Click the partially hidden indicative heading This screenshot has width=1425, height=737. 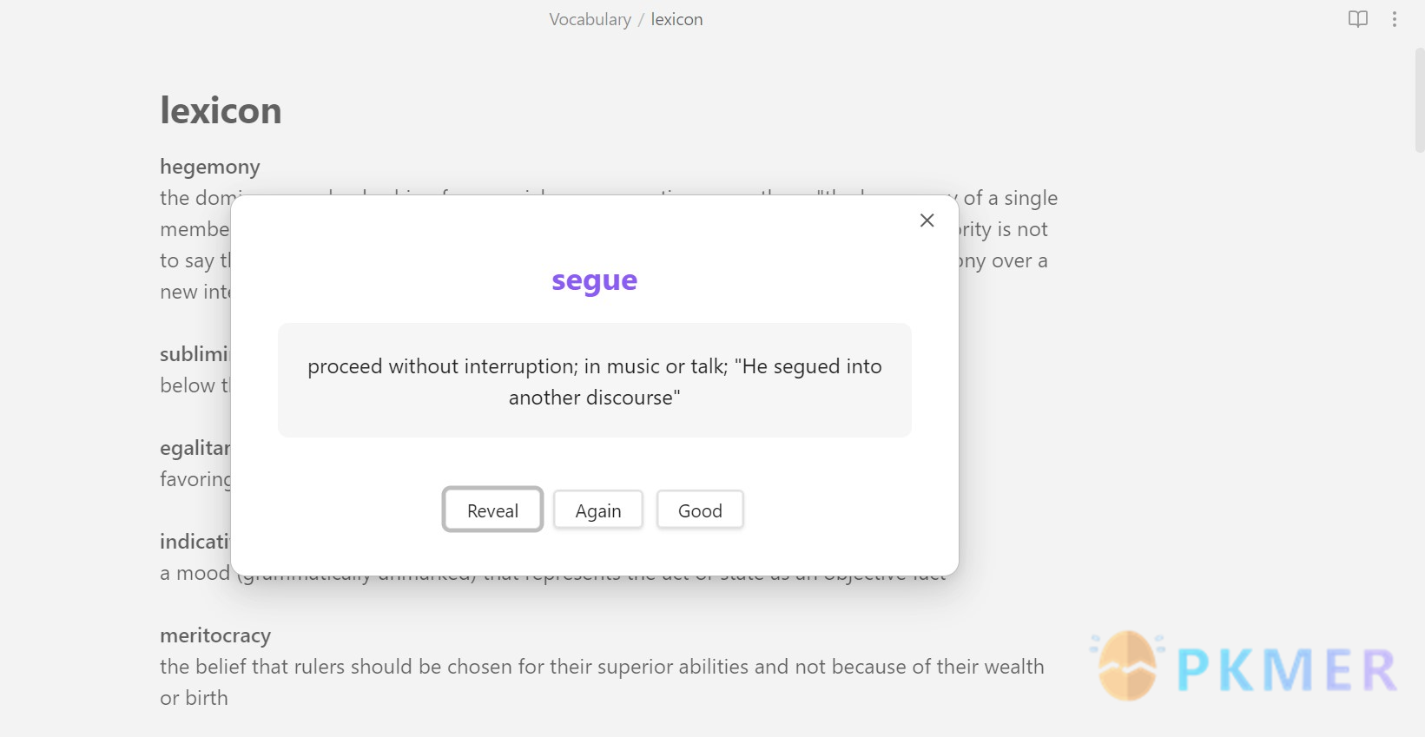click(194, 542)
